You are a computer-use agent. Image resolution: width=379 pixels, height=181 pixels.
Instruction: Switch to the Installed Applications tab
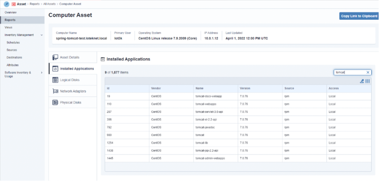click(x=73, y=68)
